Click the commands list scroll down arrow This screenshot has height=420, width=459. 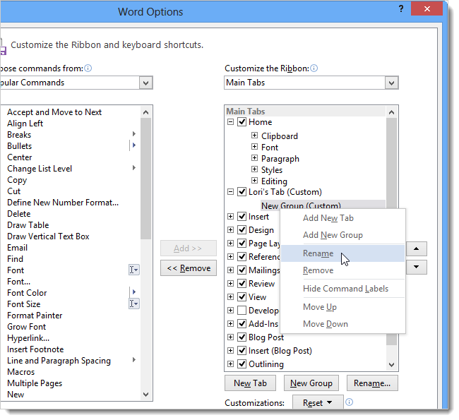tap(145, 395)
